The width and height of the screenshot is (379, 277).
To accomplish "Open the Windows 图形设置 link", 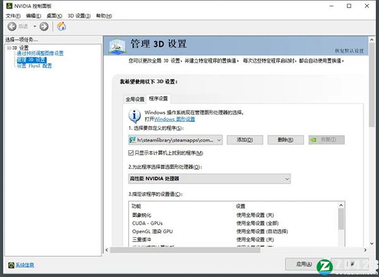I will point(174,119).
